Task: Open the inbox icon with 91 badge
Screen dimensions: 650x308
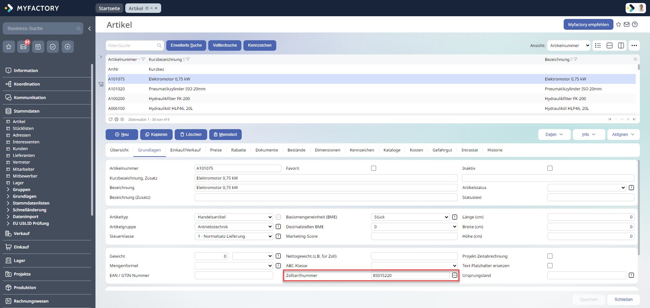Action: [23, 47]
